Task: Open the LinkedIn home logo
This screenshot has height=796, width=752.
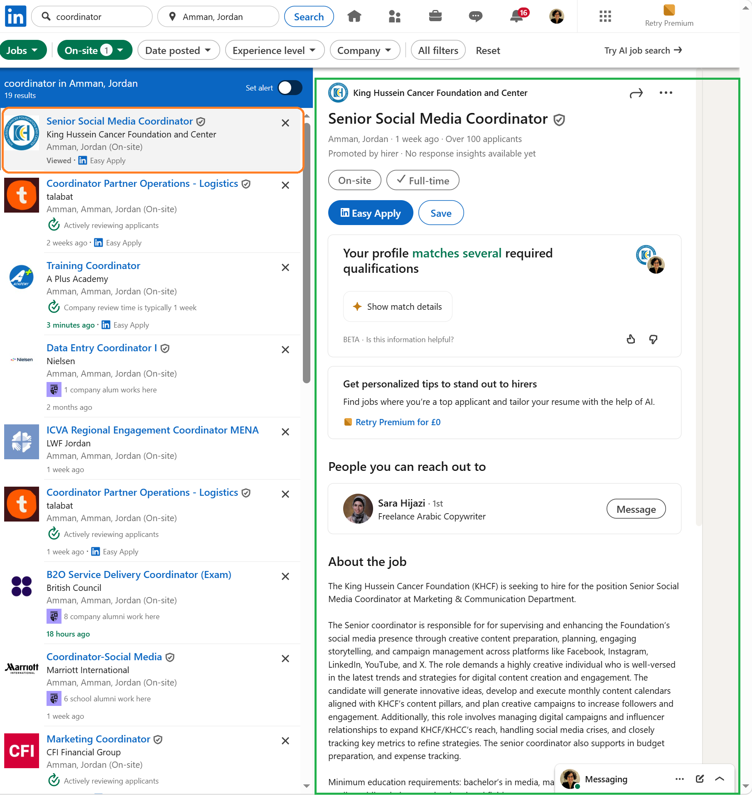Action: click(15, 16)
